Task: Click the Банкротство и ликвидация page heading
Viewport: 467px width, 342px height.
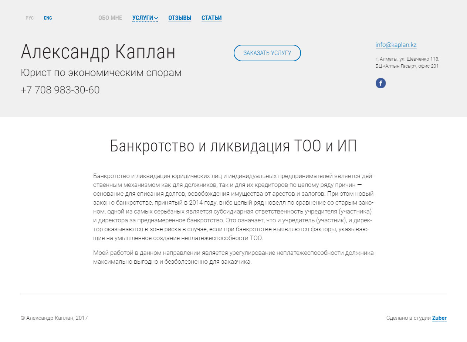Action: pos(233,146)
